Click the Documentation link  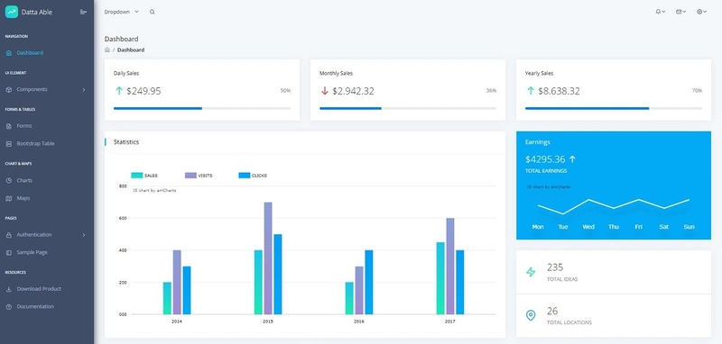click(x=35, y=306)
